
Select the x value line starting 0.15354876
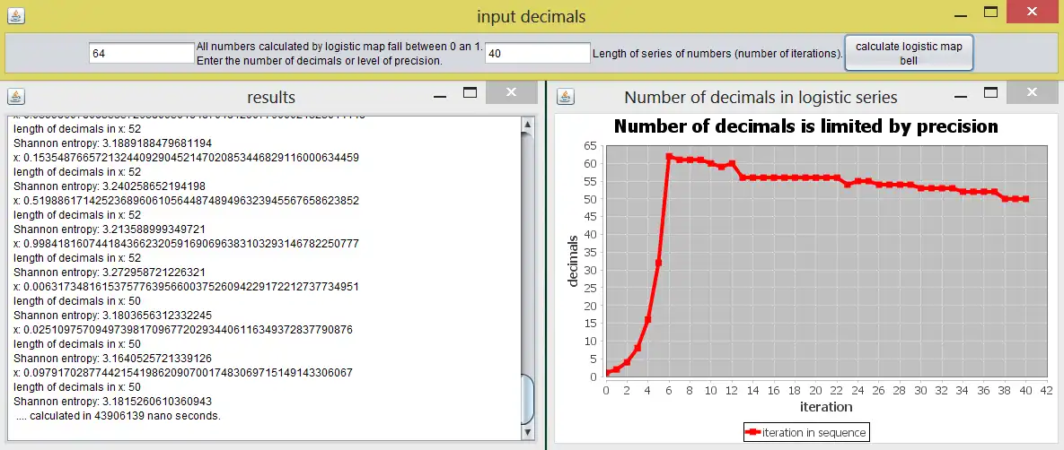tap(186, 157)
